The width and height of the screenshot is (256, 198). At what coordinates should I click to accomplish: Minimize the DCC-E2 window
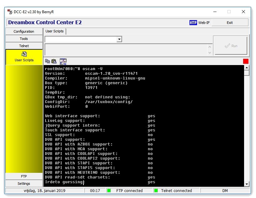click(x=215, y=12)
